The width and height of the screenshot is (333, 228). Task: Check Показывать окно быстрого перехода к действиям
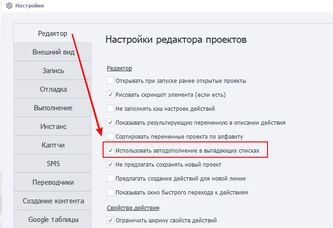click(x=111, y=193)
